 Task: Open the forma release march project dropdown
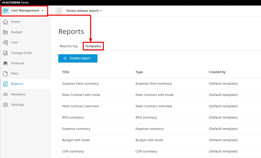(x=84, y=11)
